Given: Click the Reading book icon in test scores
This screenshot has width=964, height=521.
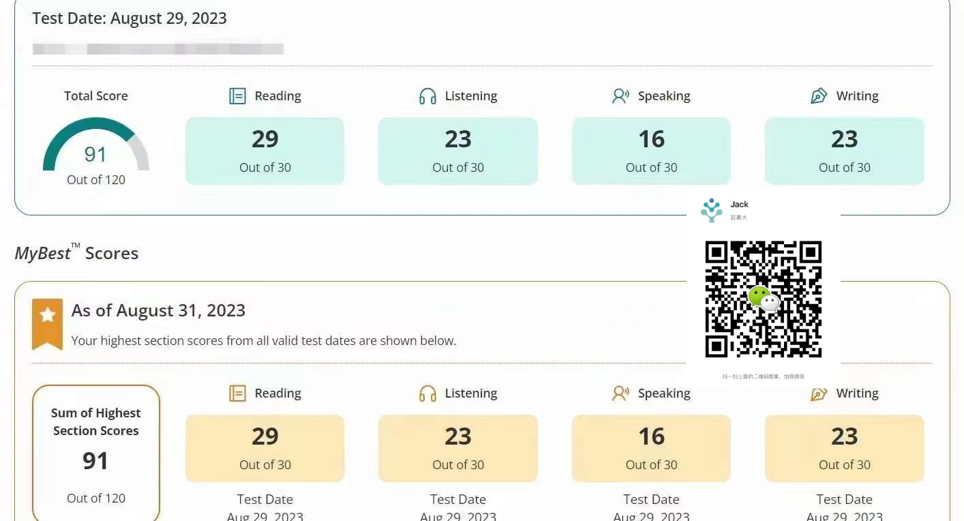Looking at the screenshot, I should coord(237,96).
